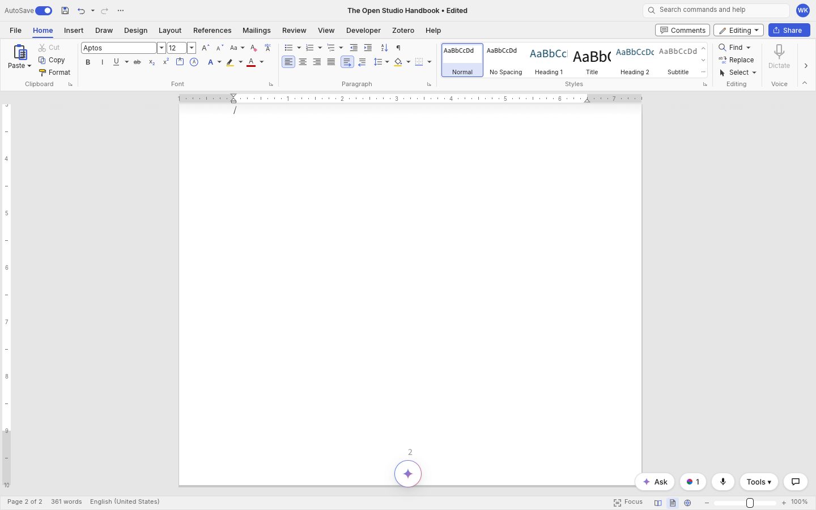The height and width of the screenshot is (510, 816).
Task: Show or hide paragraph marks
Action: (398, 48)
